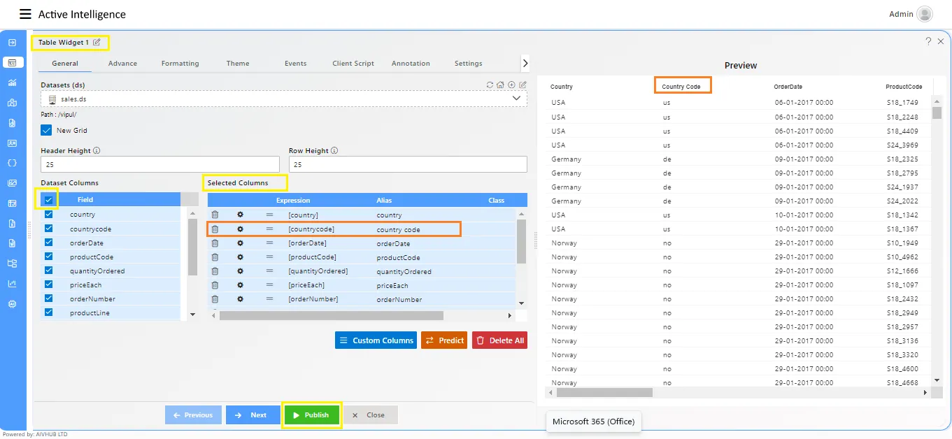Click the Header Height input field
This screenshot has height=439, width=952.
click(x=160, y=164)
